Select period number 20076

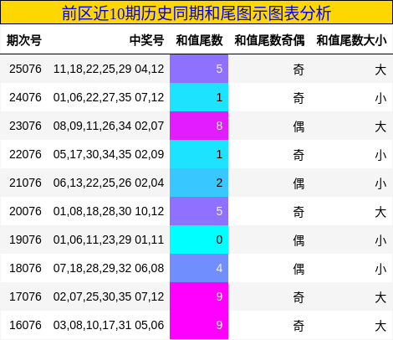tap(25, 211)
